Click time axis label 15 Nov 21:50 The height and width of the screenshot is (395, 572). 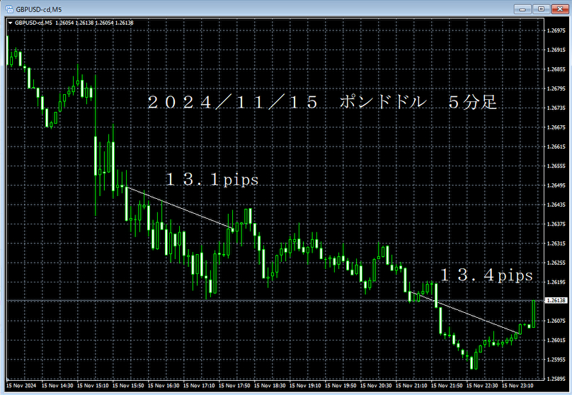point(447,386)
